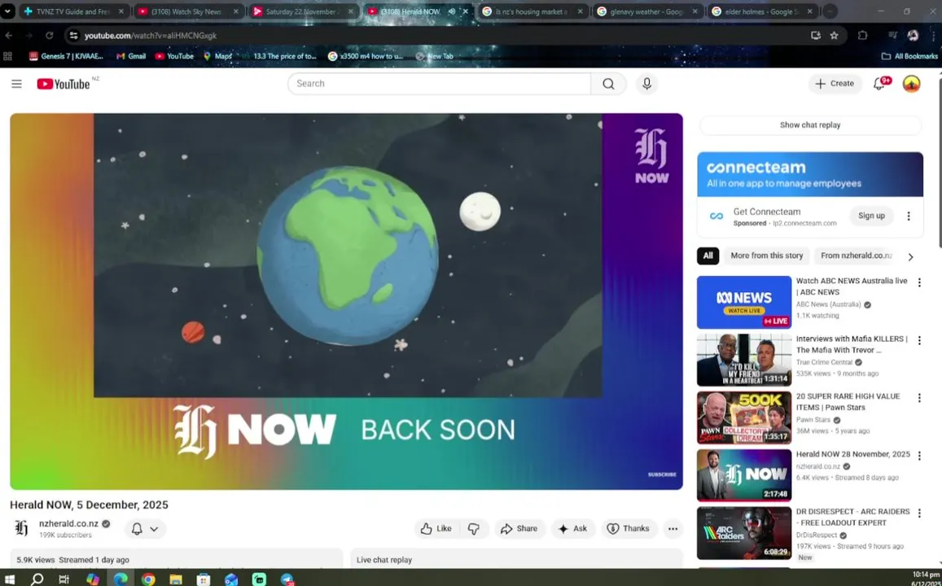Open options for Herald NOW 28 November
The width and height of the screenshot is (942, 586).
[x=919, y=456]
